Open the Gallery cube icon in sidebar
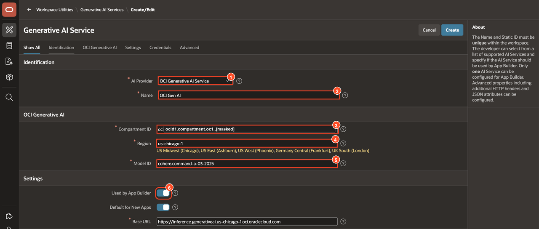Screen dimensions: 539x229 tap(9, 77)
